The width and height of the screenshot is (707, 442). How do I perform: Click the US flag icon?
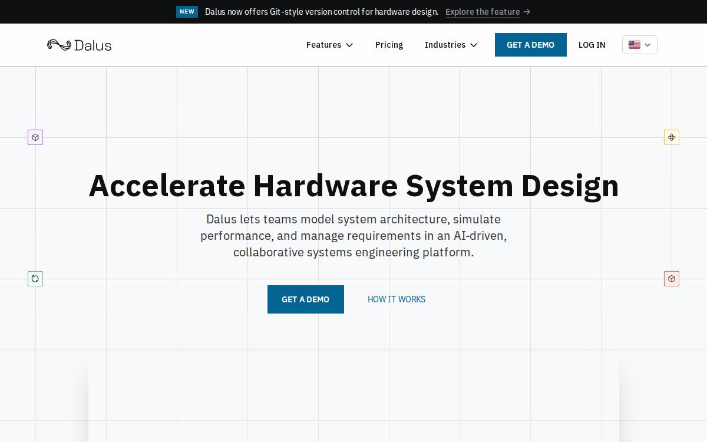(x=635, y=45)
